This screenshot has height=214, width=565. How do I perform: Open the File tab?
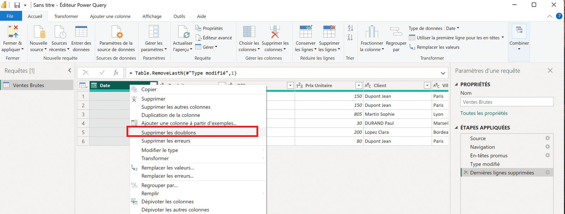point(10,16)
